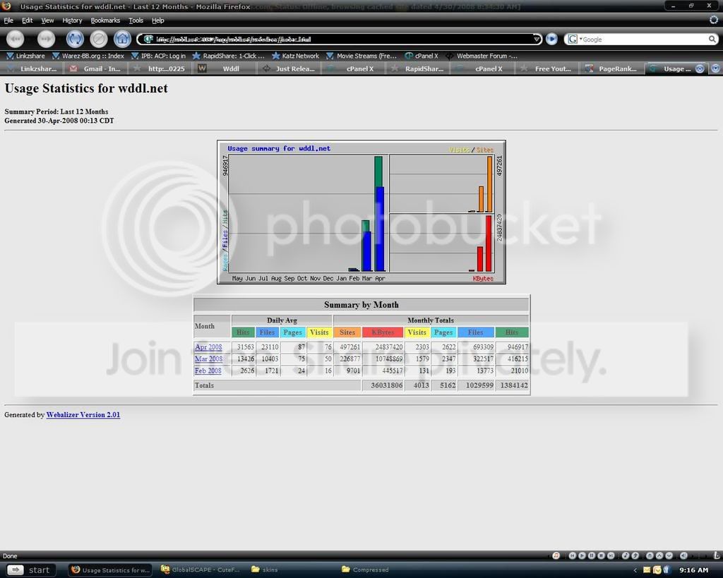Open the Webalizer Version 2.01 link
723x578 pixels.
point(83,414)
